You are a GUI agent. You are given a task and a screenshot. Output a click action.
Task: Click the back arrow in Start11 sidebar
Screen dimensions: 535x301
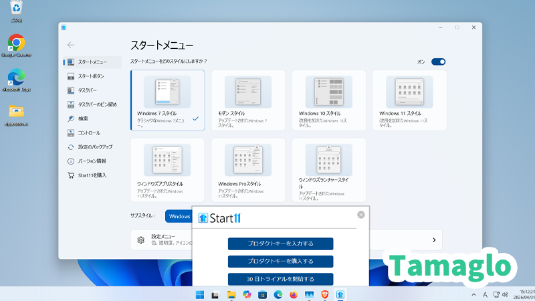click(71, 45)
